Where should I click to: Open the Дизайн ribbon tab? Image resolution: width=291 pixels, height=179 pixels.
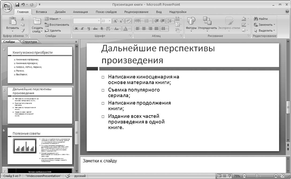[x=60, y=12]
